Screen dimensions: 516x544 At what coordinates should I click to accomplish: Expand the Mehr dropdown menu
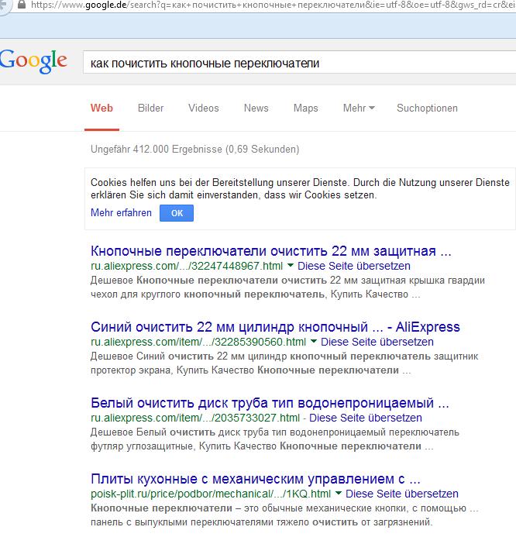[x=359, y=108]
